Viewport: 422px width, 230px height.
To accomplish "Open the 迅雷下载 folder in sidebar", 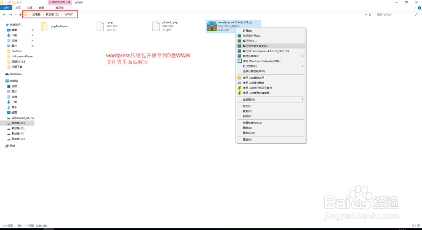I will point(17,67).
